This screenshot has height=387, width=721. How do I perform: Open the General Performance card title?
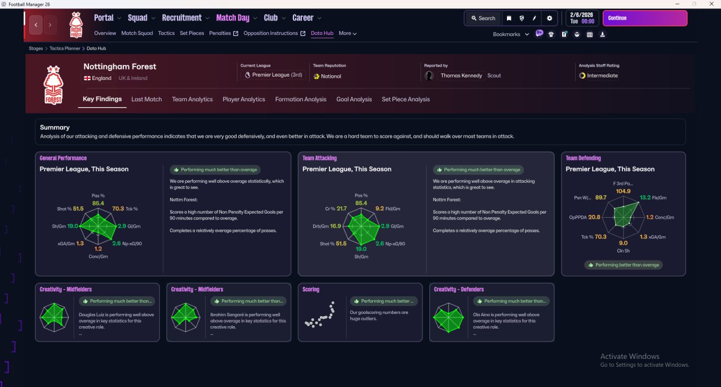[63, 158]
